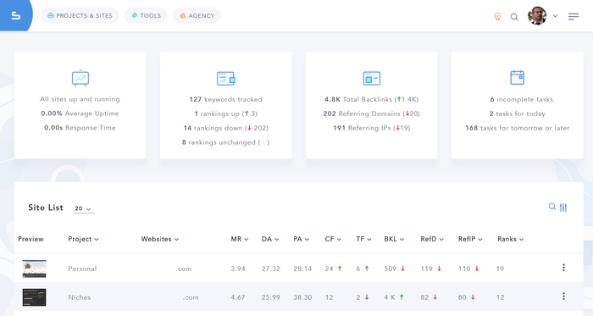
Task: Sort by the MR column
Action: click(240, 239)
